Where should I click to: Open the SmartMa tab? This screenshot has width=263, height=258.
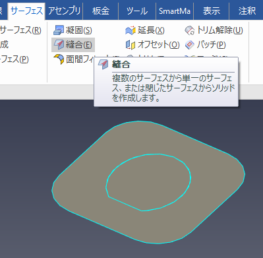pyautogui.click(x=175, y=11)
